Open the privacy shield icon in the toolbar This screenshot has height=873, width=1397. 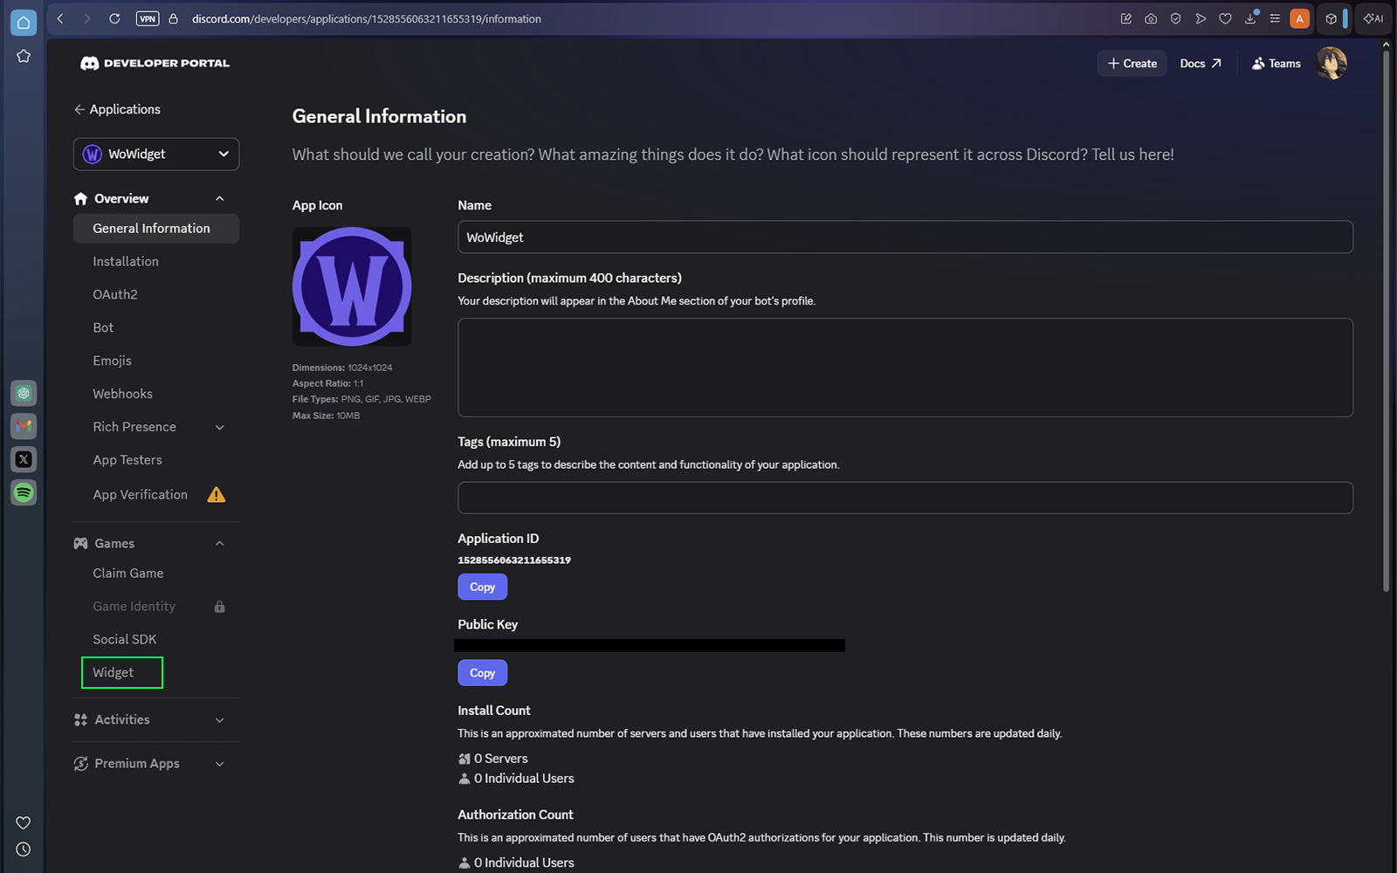tap(1175, 18)
